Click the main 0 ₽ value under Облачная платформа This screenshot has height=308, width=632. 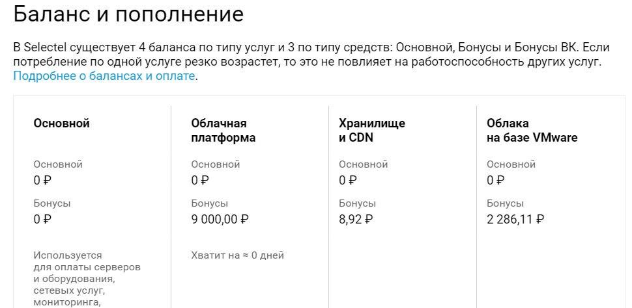pos(200,180)
